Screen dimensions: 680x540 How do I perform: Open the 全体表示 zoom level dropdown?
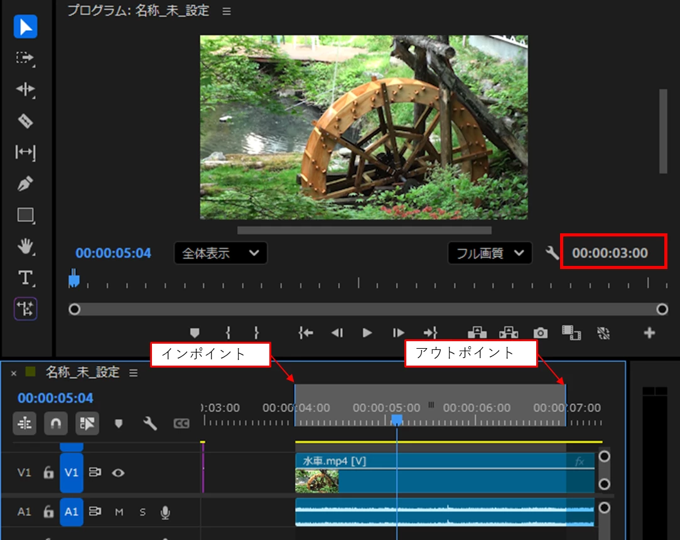click(220, 253)
